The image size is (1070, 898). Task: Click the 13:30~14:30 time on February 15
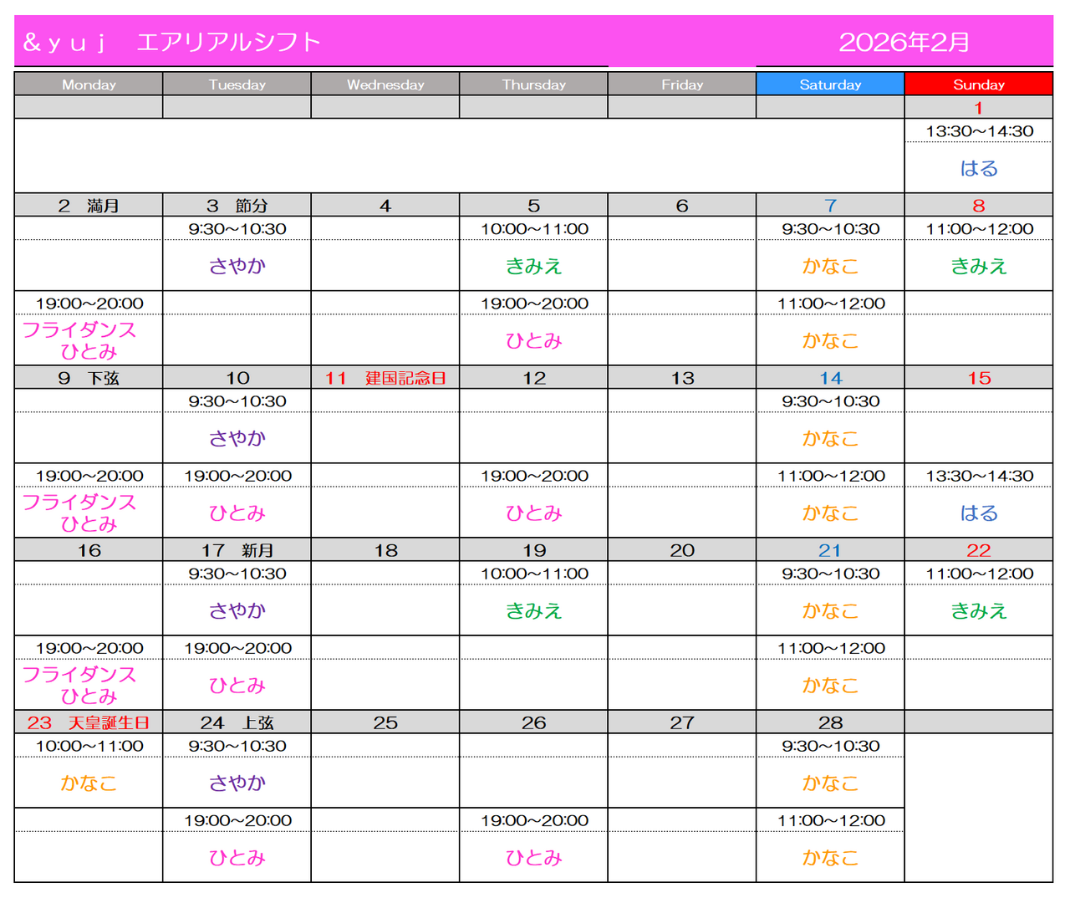979,476
